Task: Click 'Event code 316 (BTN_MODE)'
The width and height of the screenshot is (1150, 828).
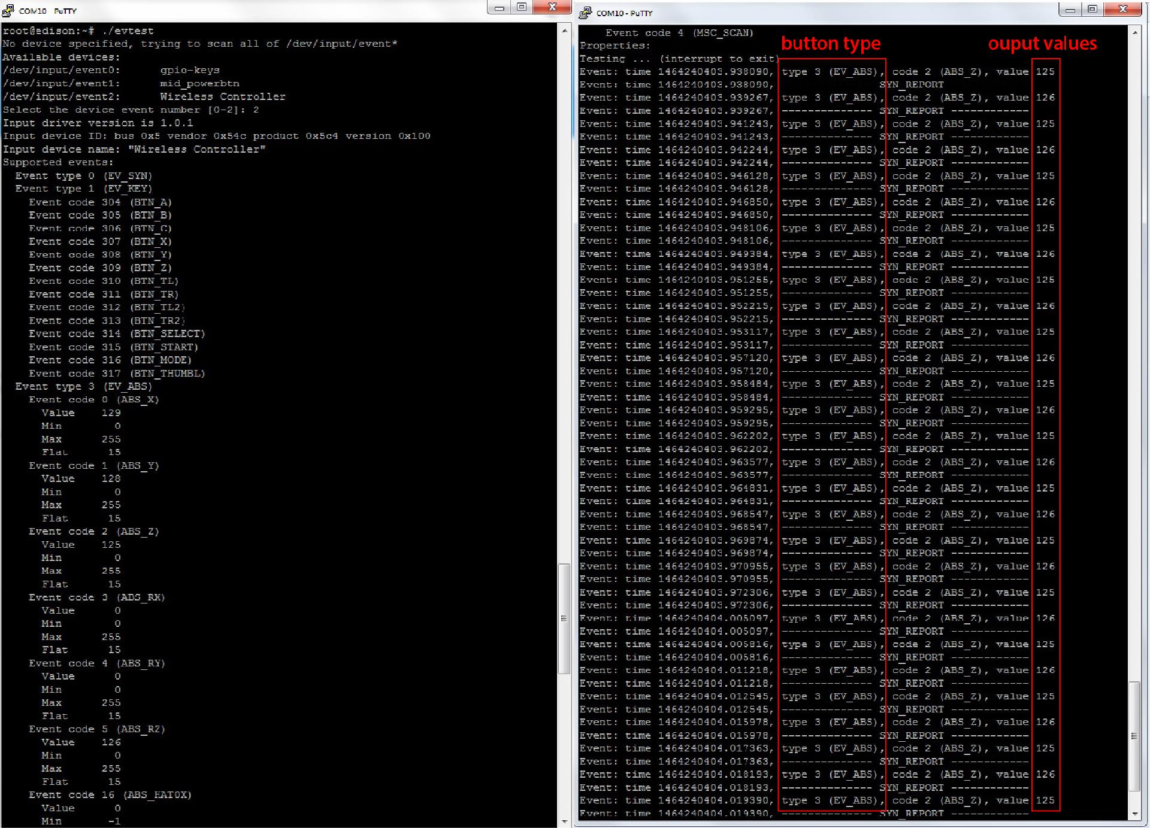Action: click(110, 360)
